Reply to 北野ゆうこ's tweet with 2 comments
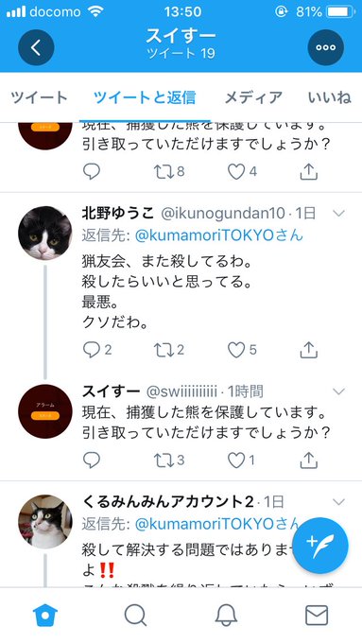362x643 pixels. tap(97, 350)
